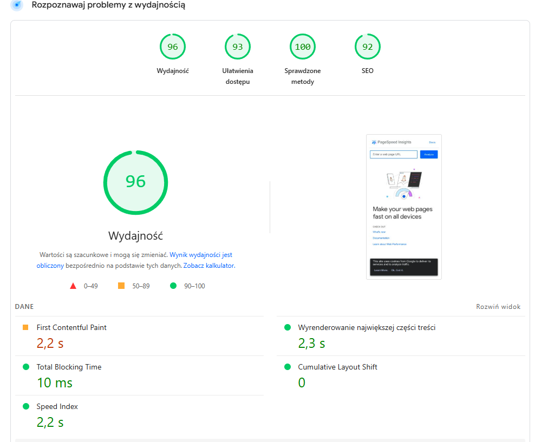Click the large green 96 performance gauge
The height and width of the screenshot is (442, 535).
pos(135,182)
